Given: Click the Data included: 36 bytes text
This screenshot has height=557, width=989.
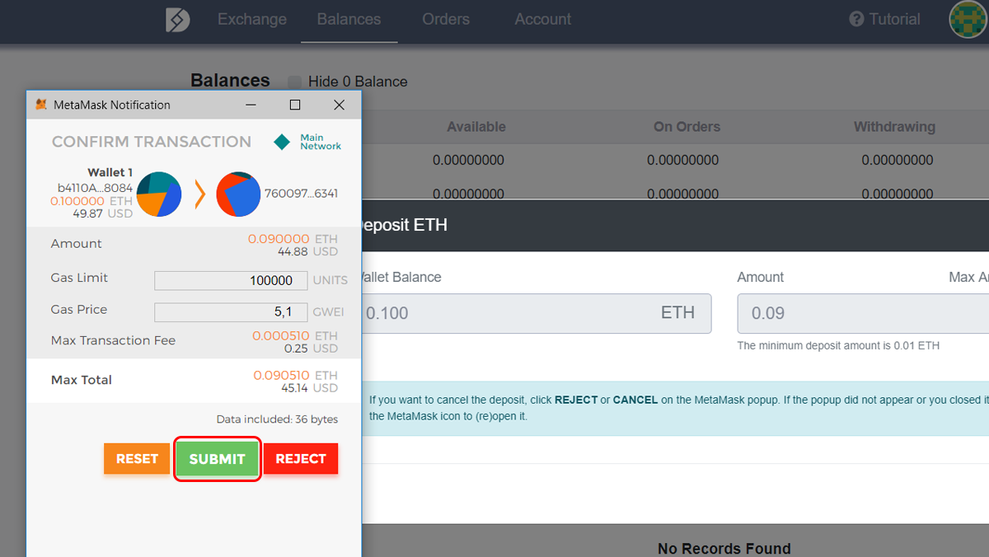Looking at the screenshot, I should [277, 419].
